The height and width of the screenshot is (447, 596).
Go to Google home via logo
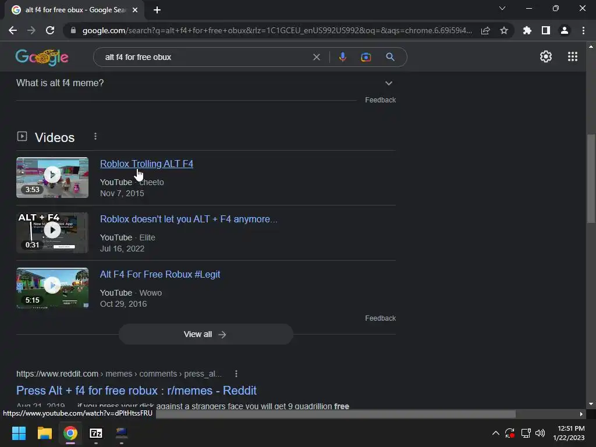[42, 57]
